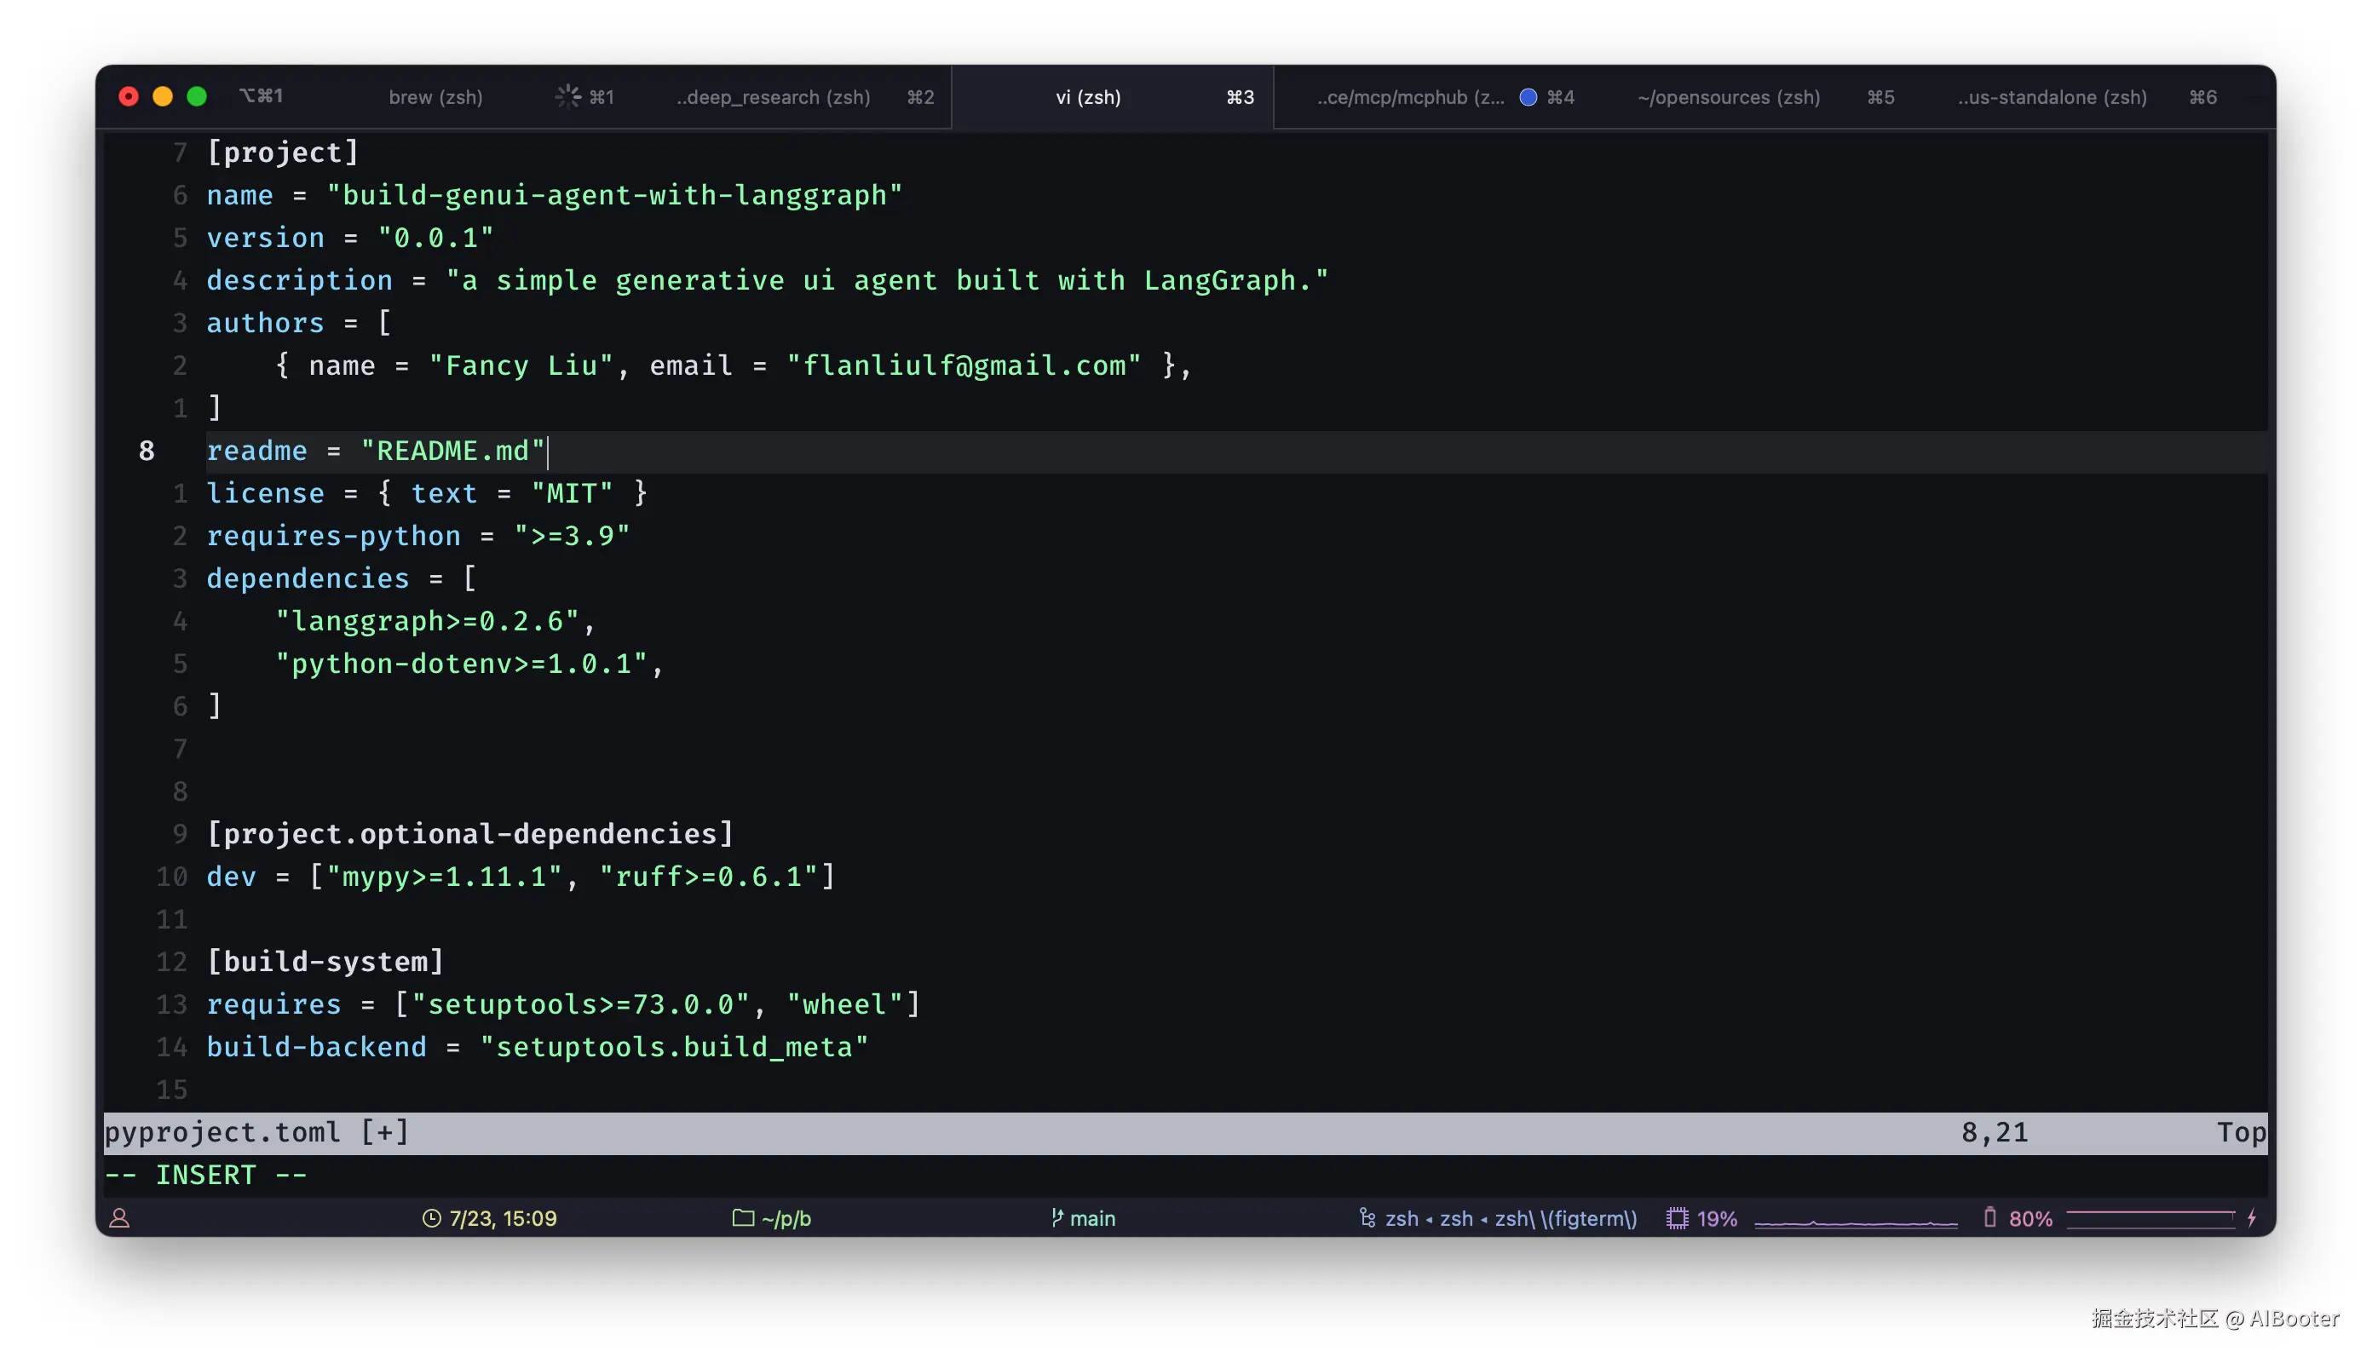Click the pyproject.toml filename in status line
The height and width of the screenshot is (1363, 2372).
point(222,1133)
